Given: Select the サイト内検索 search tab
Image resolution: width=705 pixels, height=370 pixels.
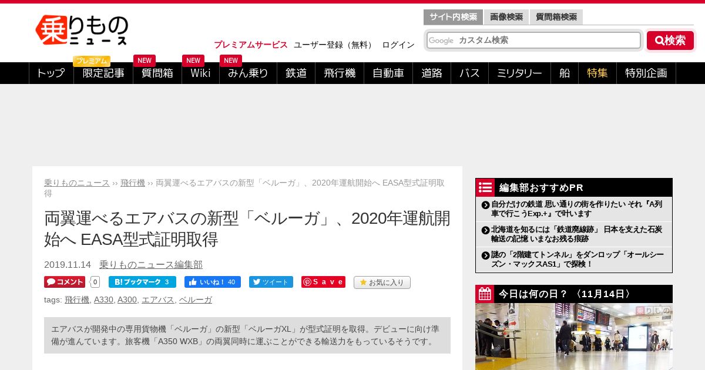Looking at the screenshot, I should click(453, 17).
